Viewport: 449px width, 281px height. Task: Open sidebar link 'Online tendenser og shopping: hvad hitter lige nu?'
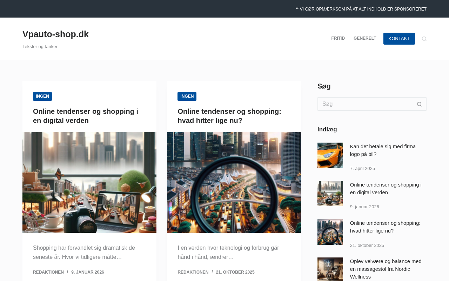tap(385, 227)
